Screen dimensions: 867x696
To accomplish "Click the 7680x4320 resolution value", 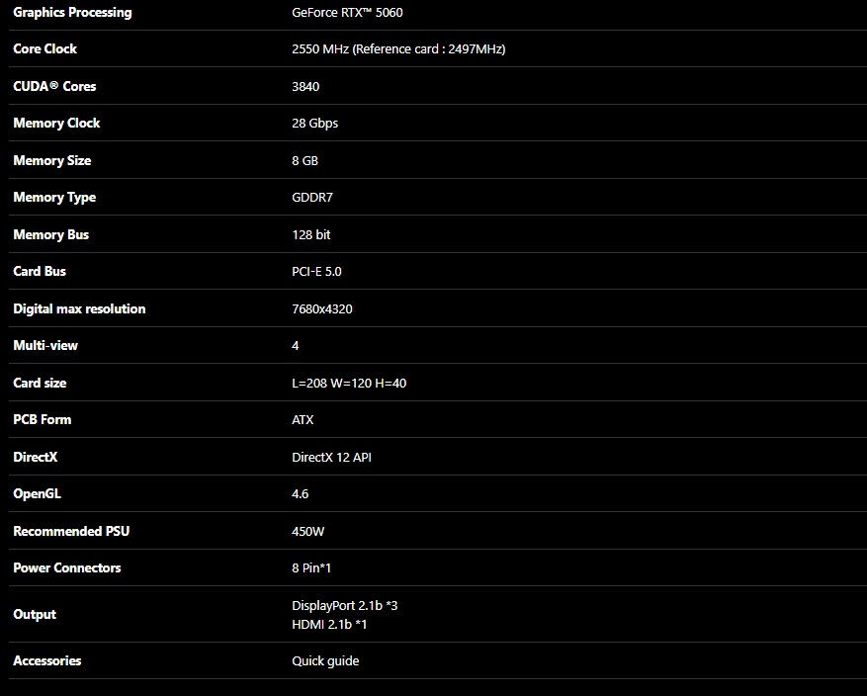I will pos(322,308).
